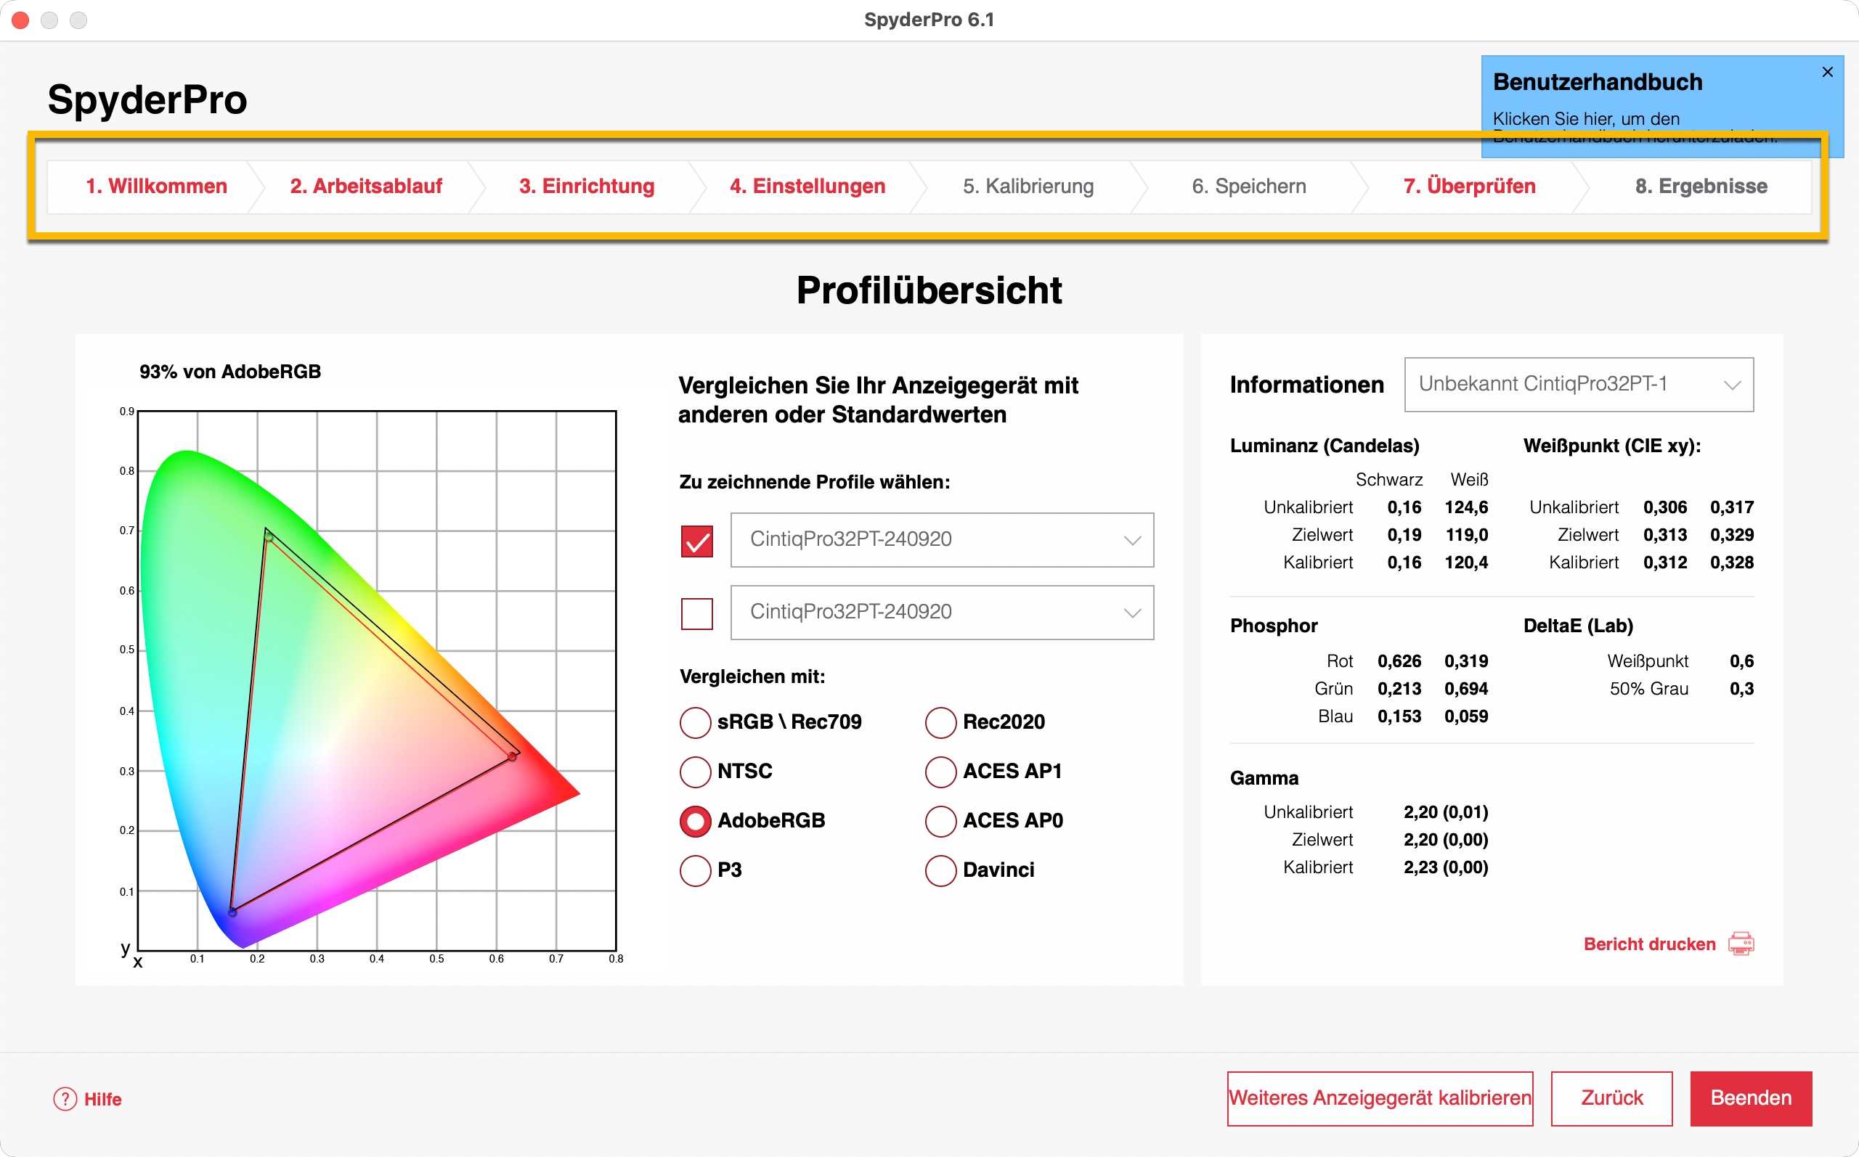Enable the second profile checkbox
The width and height of the screenshot is (1859, 1157).
pyautogui.click(x=696, y=613)
